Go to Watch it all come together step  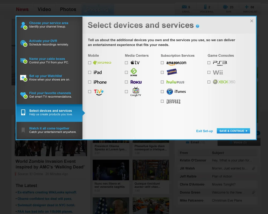coord(49,130)
